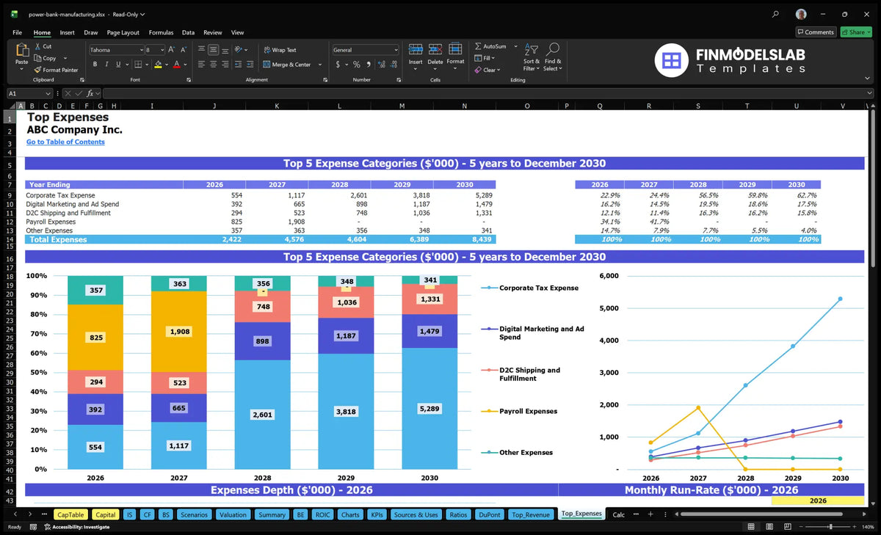Open the File menu
The width and height of the screenshot is (881, 535).
click(x=17, y=32)
